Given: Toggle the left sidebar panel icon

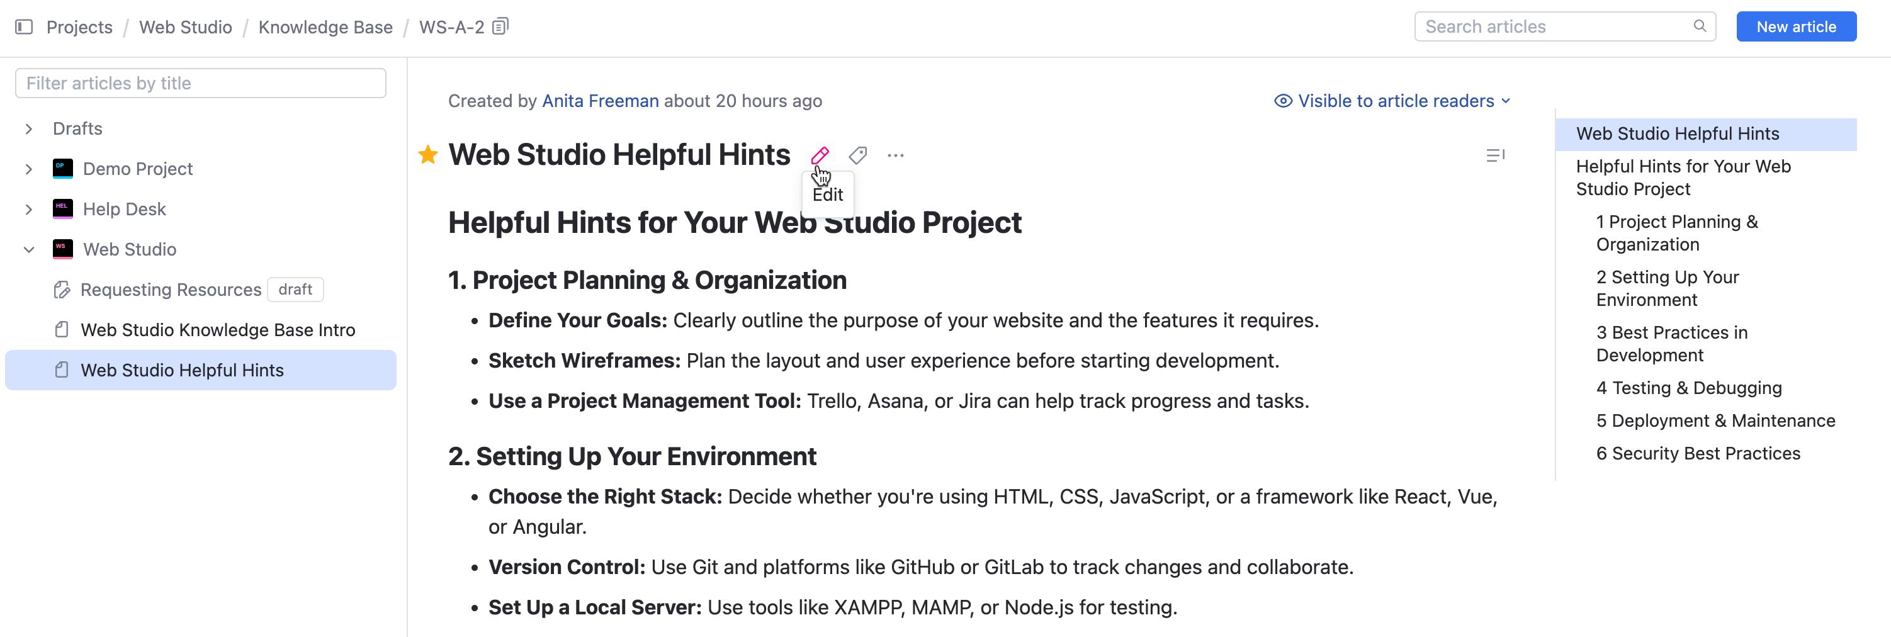Looking at the screenshot, I should click(24, 27).
